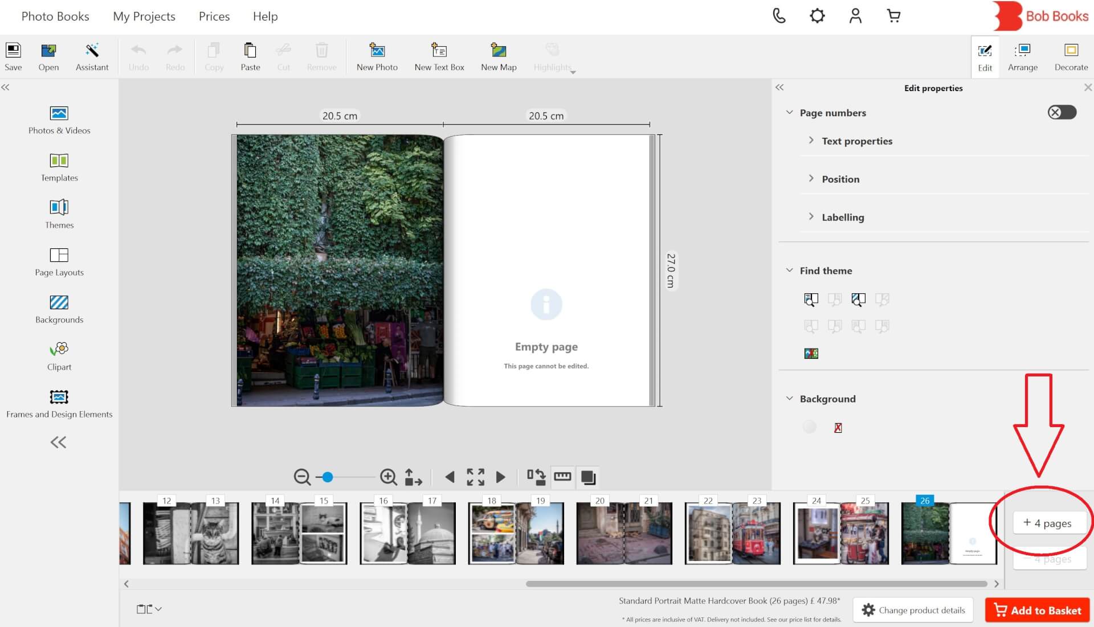Open Frames and Design Elements panel
The width and height of the screenshot is (1094, 627).
click(59, 404)
